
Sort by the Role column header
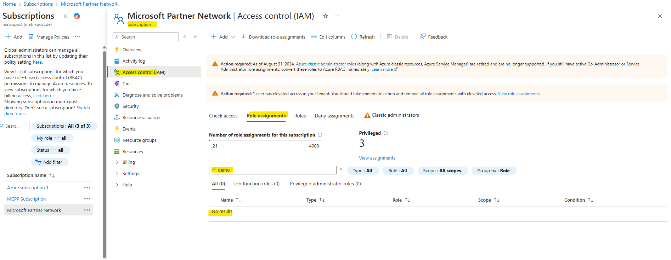tap(401, 200)
